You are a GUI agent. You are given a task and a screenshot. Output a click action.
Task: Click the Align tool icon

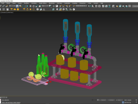point(93,6)
